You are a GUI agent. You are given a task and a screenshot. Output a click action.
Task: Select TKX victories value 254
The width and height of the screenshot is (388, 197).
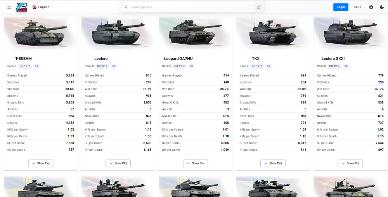304,82
